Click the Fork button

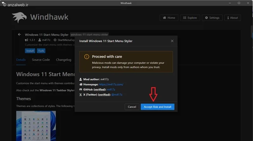(x=41, y=51)
